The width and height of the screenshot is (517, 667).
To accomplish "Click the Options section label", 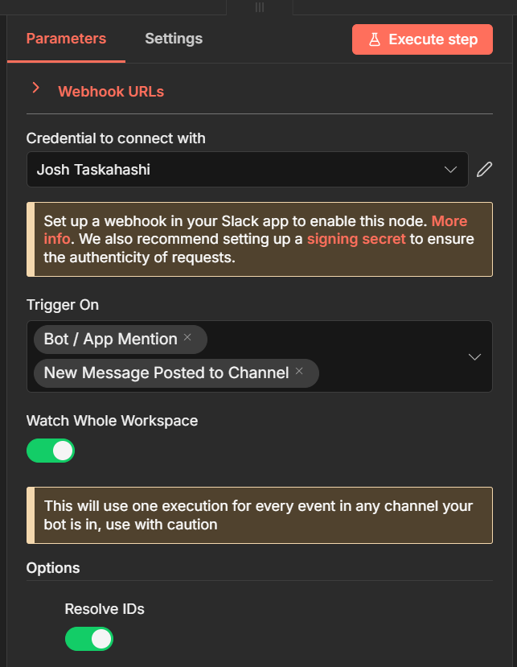I will 53,568.
